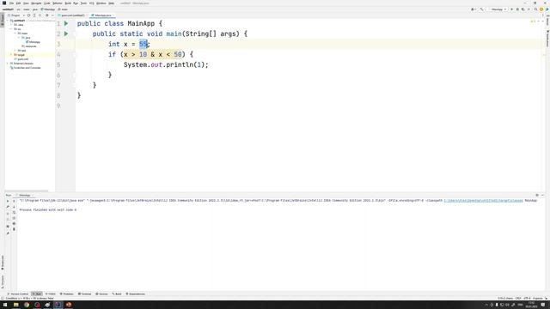Open Windows Start menu
550x309 pixels.
(x=5, y=305)
